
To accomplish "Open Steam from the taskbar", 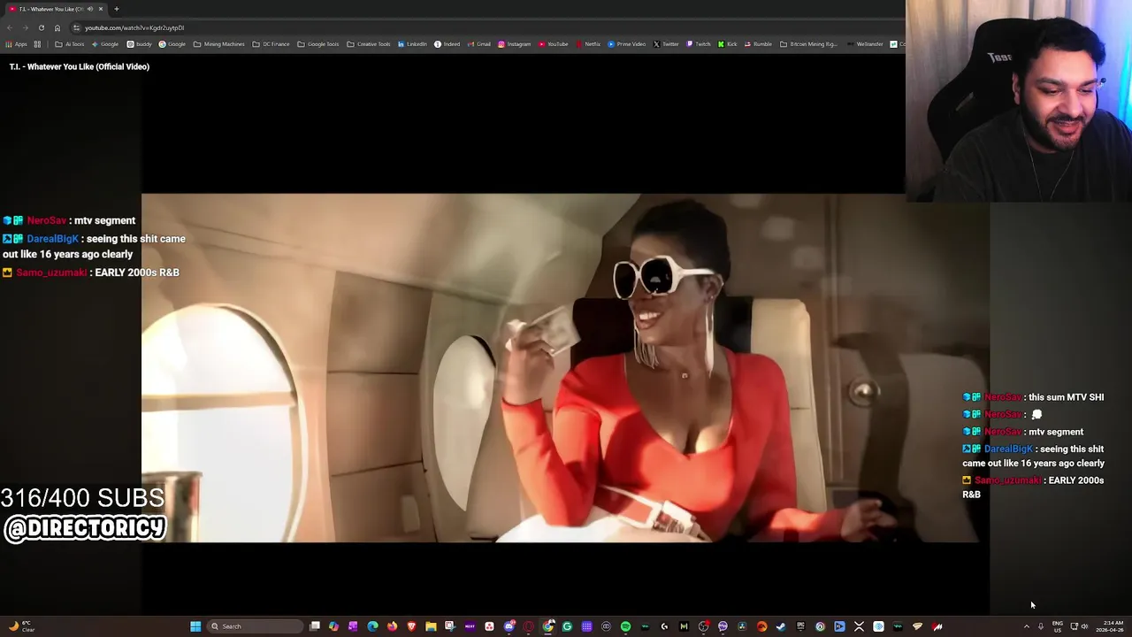I will pyautogui.click(x=780, y=626).
